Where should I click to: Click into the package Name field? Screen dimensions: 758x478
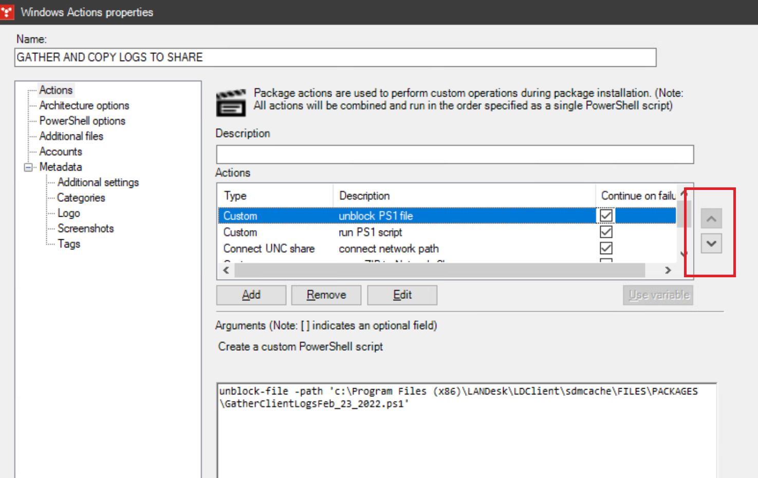[335, 58]
